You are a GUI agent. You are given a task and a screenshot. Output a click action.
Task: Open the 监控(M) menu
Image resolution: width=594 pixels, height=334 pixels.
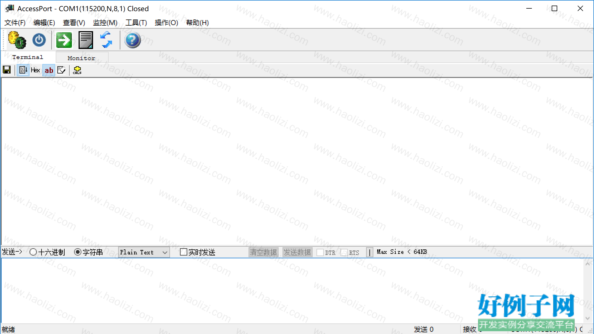click(105, 23)
